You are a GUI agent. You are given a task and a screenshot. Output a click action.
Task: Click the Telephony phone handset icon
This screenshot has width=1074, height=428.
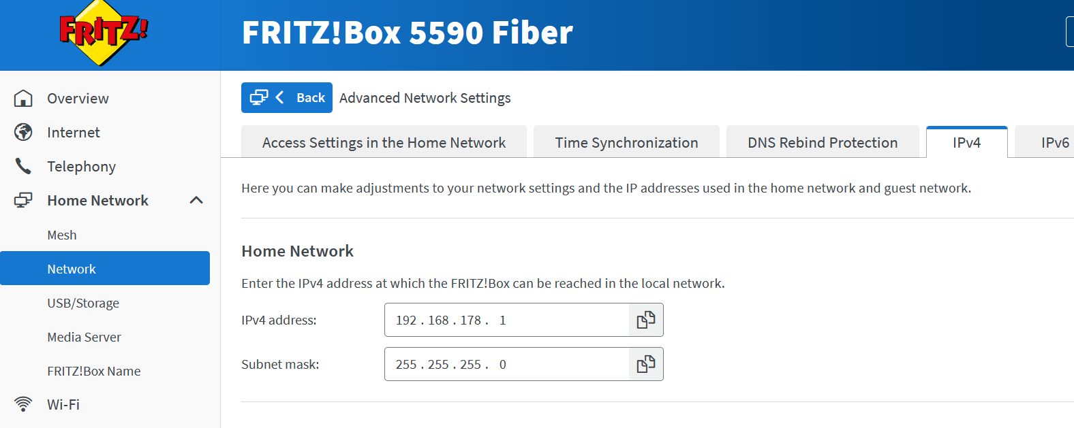(x=23, y=166)
